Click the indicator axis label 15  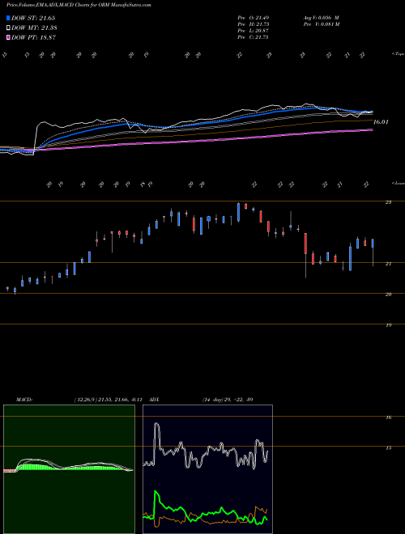(388, 448)
